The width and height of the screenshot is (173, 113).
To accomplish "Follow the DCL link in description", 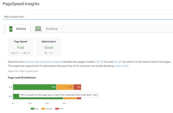I will 116,62.
